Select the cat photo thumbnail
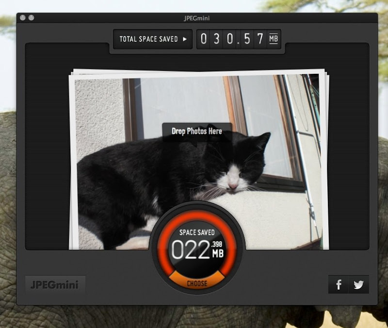 click(198, 161)
